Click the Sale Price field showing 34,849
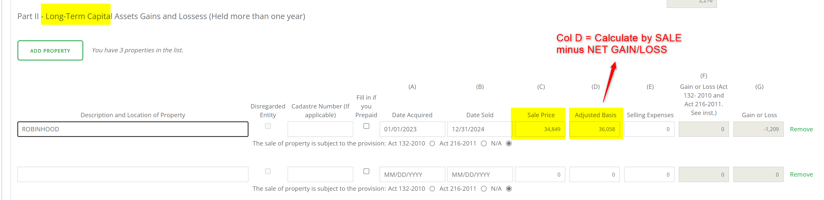Screen dimensions: 824x200 [540, 129]
